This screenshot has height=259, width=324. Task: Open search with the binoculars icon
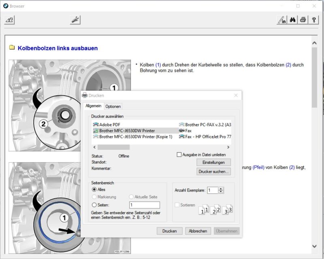(292, 20)
